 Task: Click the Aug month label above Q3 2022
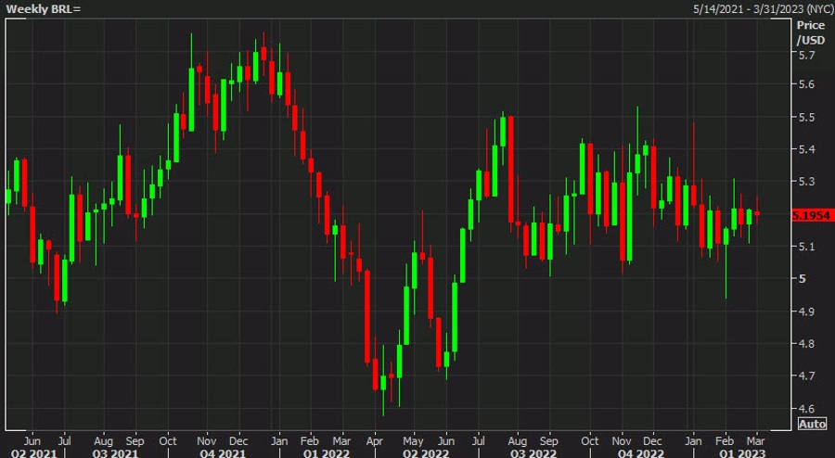(x=517, y=441)
